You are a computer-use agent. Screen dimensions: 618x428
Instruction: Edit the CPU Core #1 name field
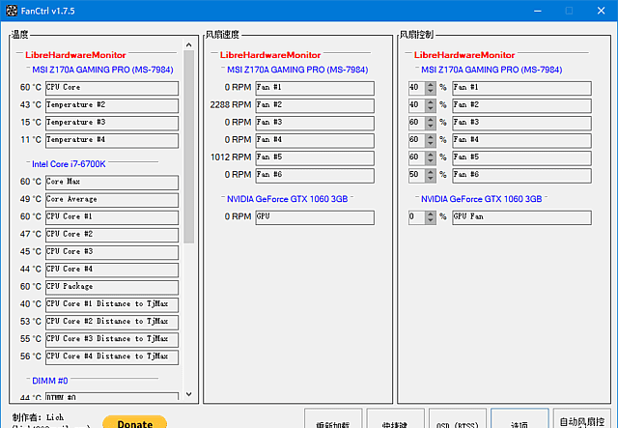[x=112, y=217]
